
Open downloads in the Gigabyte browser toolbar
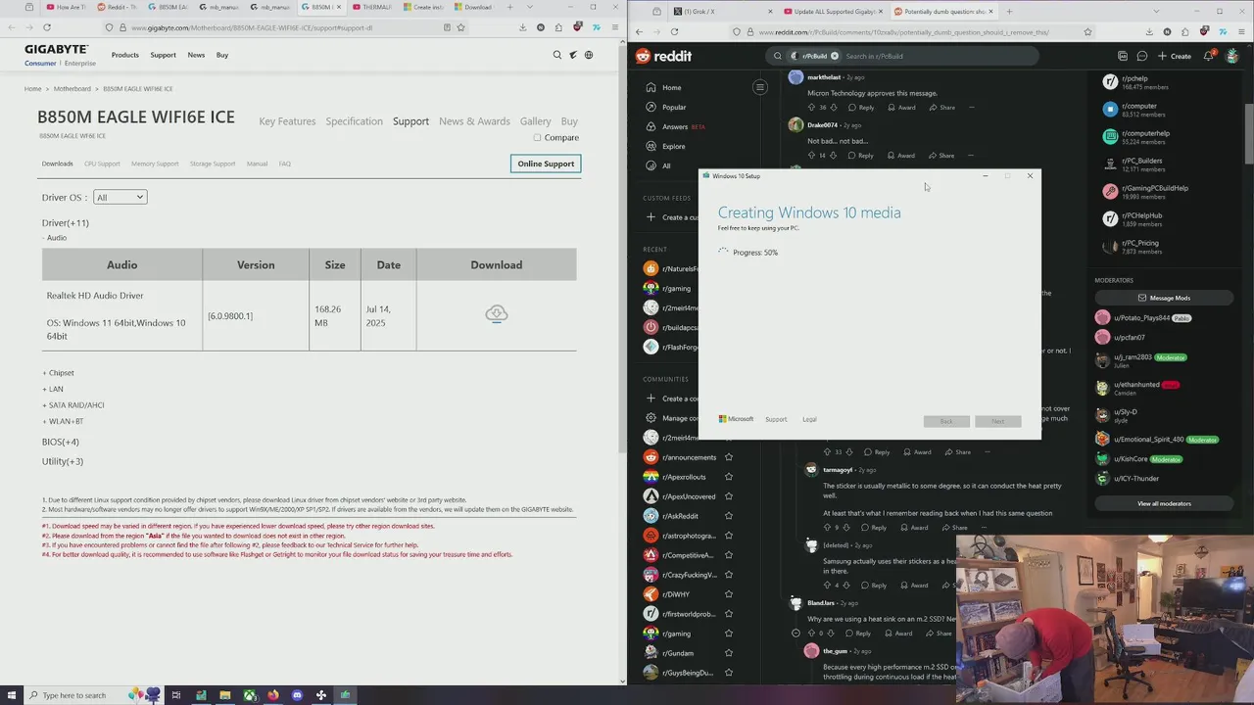(522, 27)
